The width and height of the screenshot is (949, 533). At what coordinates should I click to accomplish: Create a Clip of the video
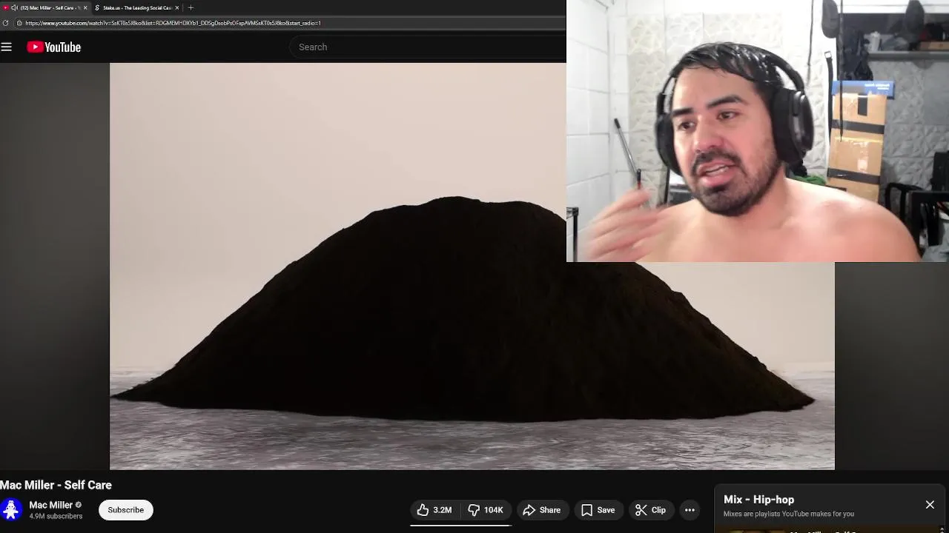(x=651, y=510)
